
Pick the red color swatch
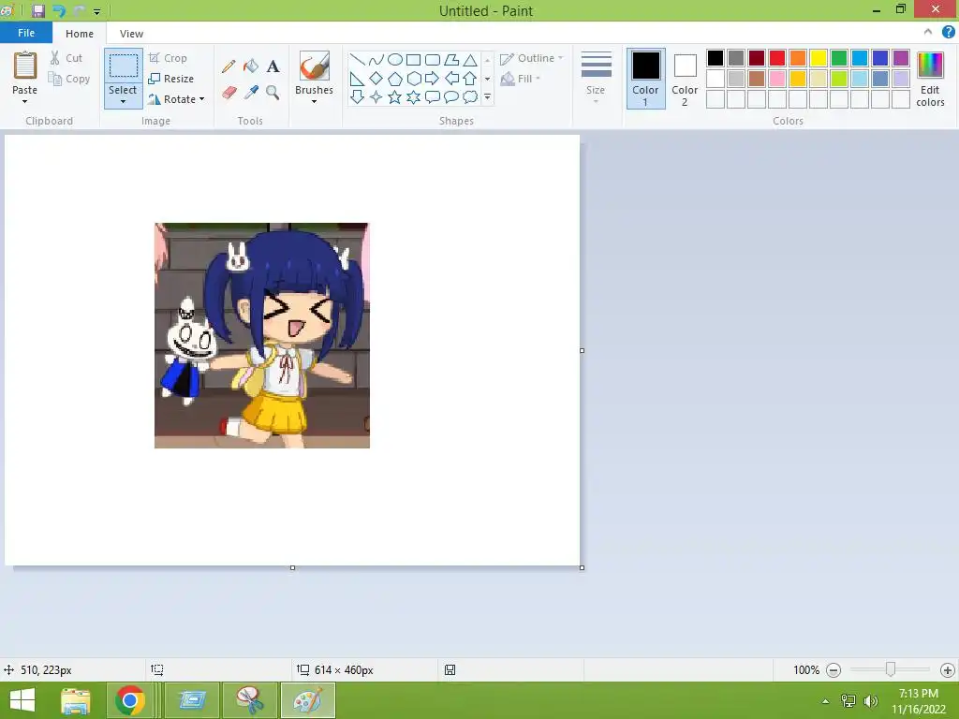777,58
